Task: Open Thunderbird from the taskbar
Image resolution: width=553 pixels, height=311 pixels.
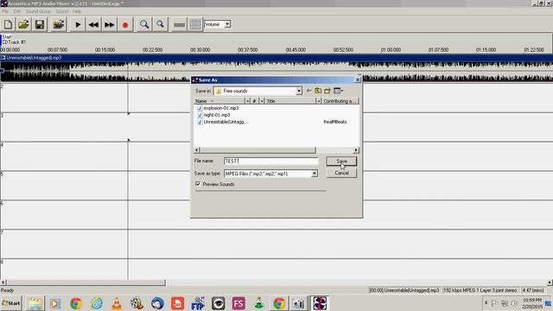Action: coord(157,303)
